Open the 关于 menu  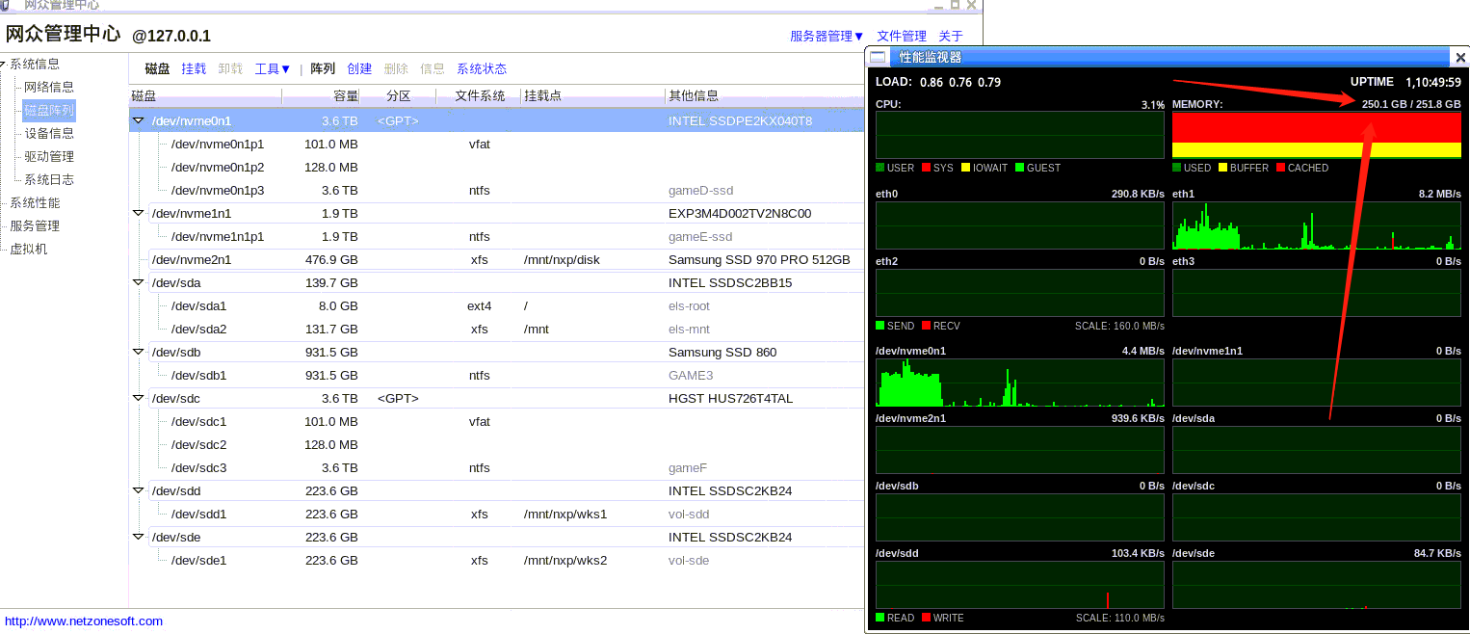coord(951,36)
